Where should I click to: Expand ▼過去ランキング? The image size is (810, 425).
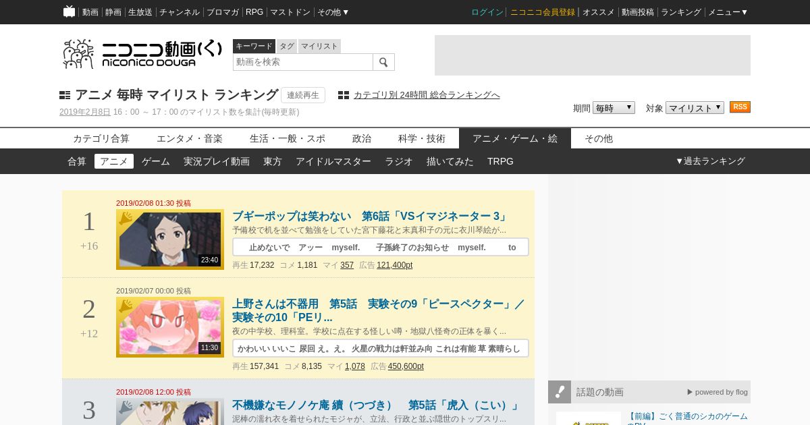click(710, 161)
